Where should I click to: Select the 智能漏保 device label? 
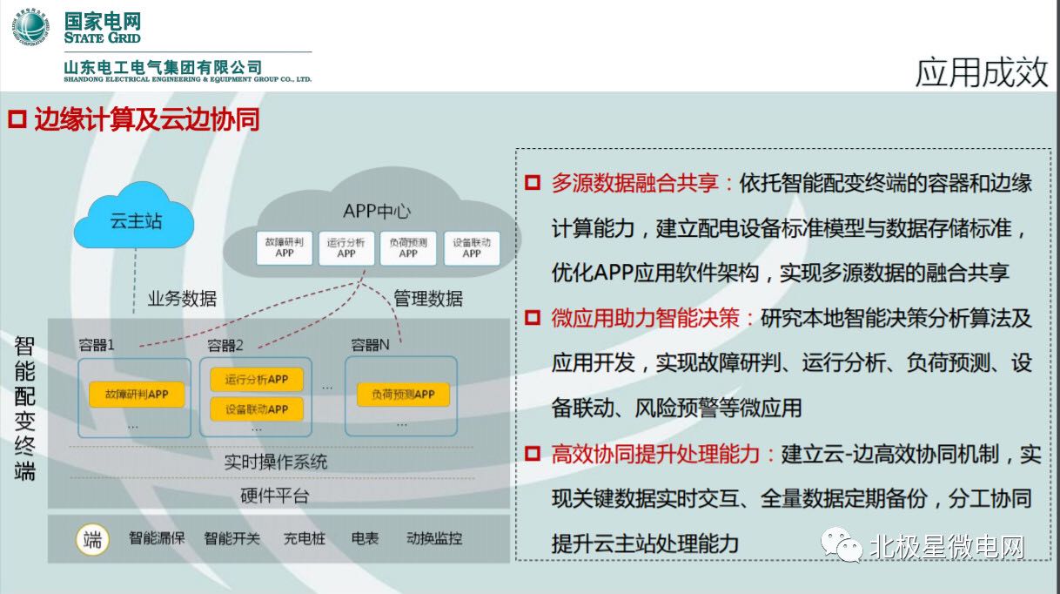pyautogui.click(x=158, y=539)
